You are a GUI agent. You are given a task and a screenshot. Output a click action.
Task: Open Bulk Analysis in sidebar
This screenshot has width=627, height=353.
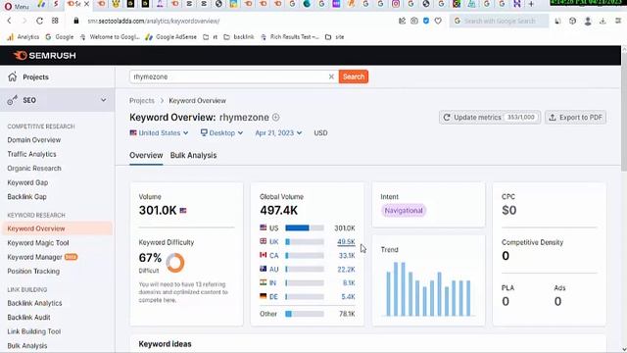(x=27, y=346)
